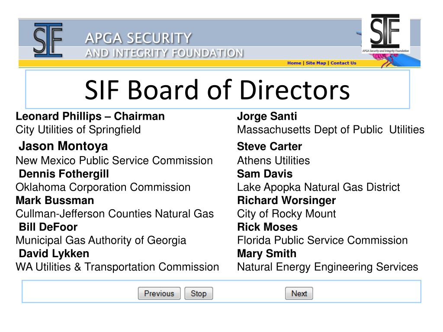This screenshot has width=443, height=332.
Task: Click Steve Carter heading
Action: click(x=270, y=147)
